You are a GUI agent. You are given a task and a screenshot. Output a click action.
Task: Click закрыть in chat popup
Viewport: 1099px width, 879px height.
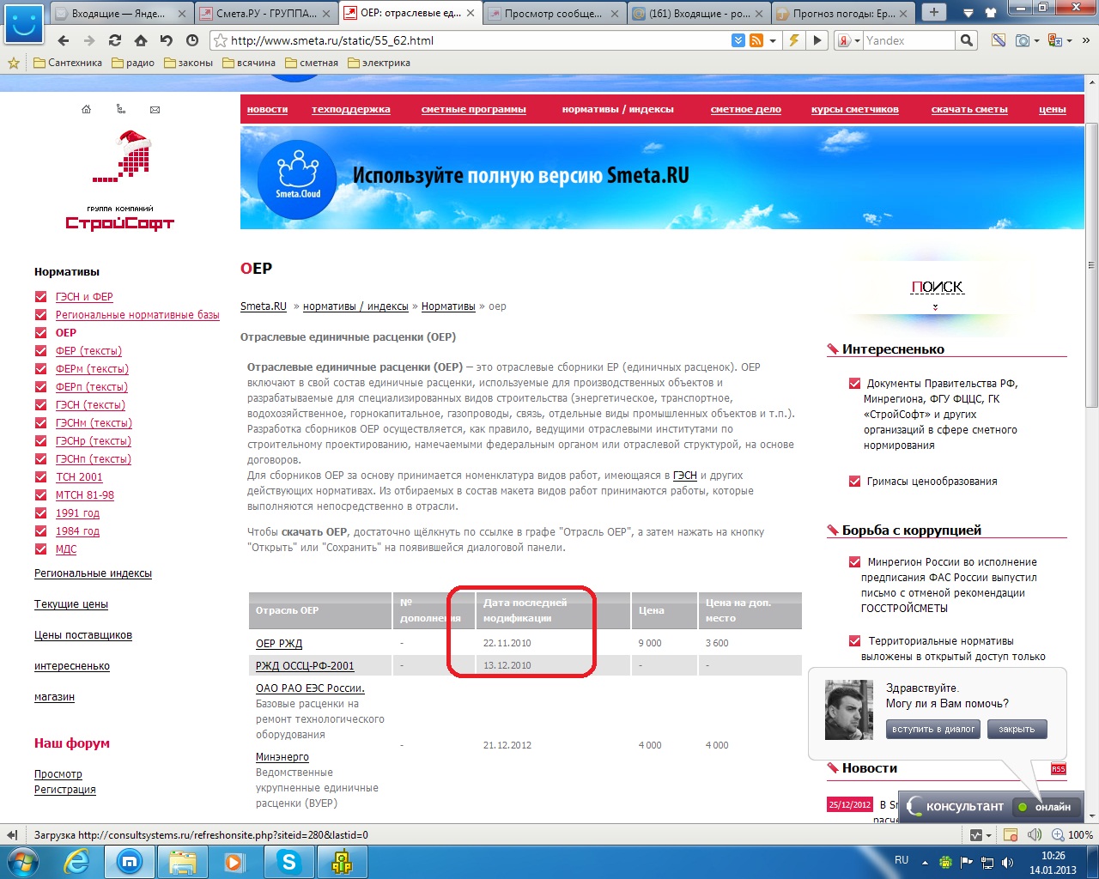tap(1017, 729)
